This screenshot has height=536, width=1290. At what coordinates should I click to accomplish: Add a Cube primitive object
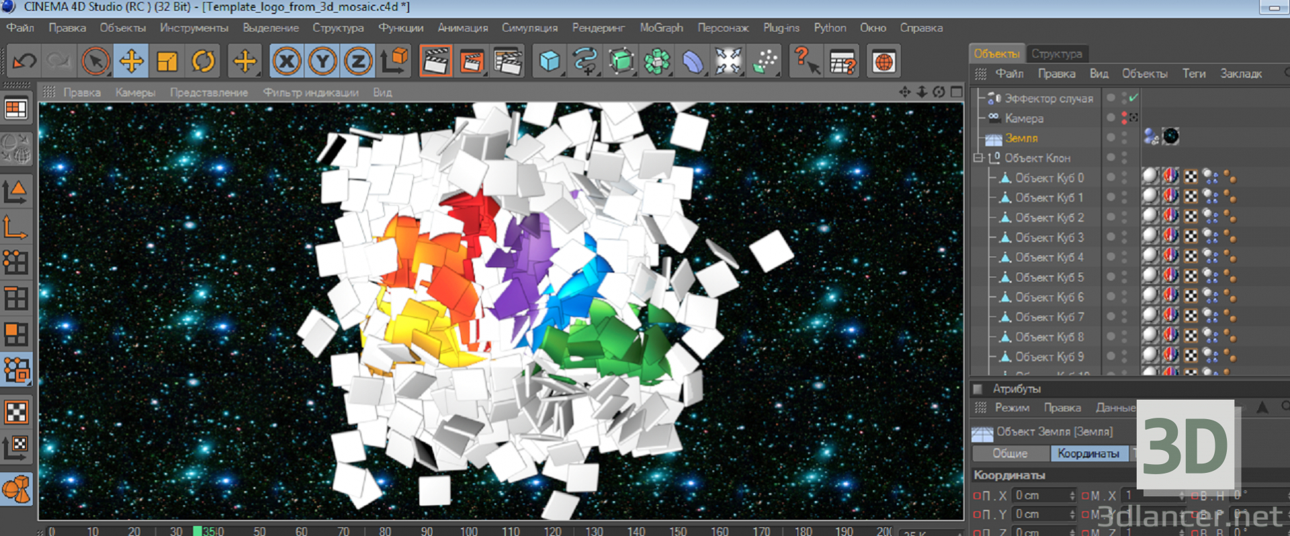tap(550, 62)
